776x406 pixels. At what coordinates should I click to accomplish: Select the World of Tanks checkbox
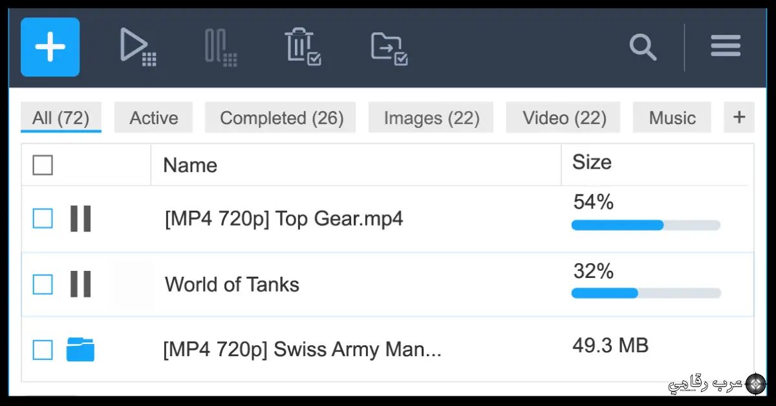coord(42,284)
